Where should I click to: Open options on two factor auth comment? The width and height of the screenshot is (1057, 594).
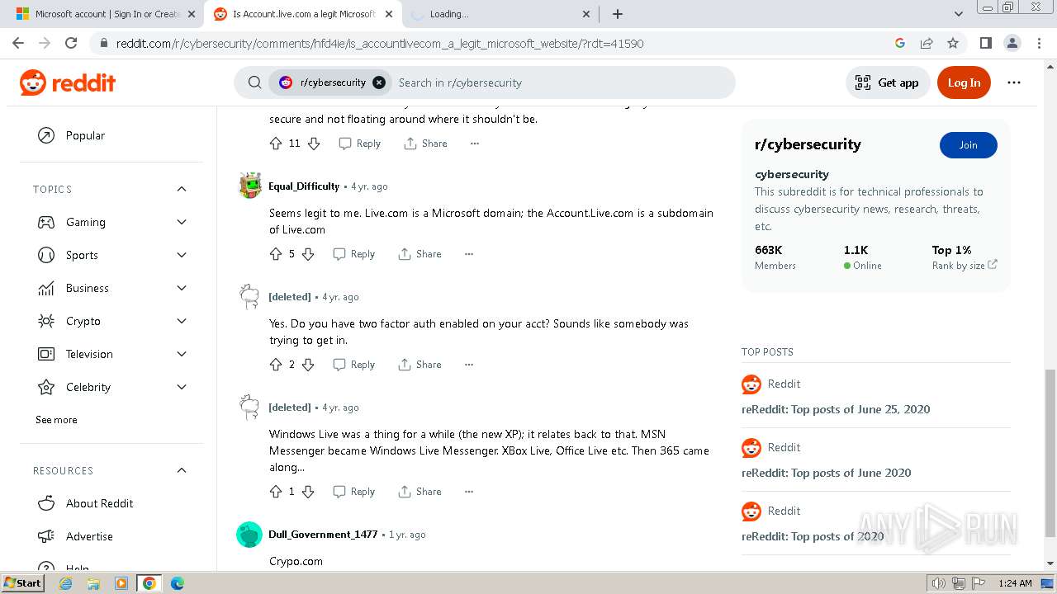click(468, 365)
